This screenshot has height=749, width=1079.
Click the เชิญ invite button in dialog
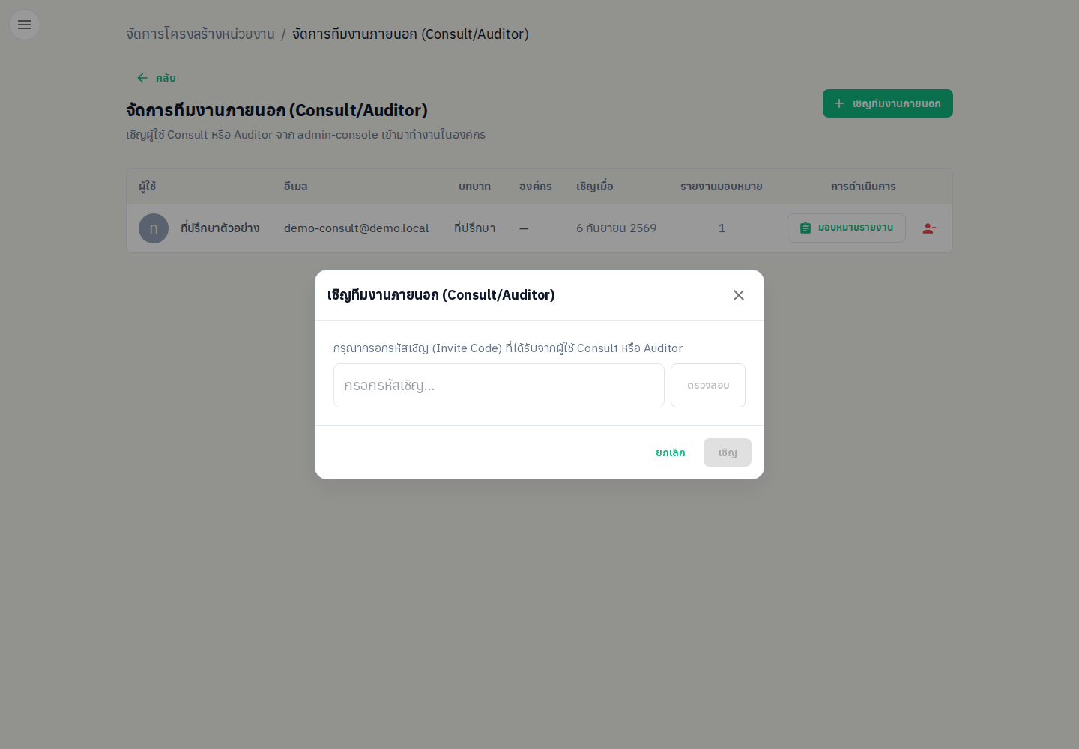(728, 452)
